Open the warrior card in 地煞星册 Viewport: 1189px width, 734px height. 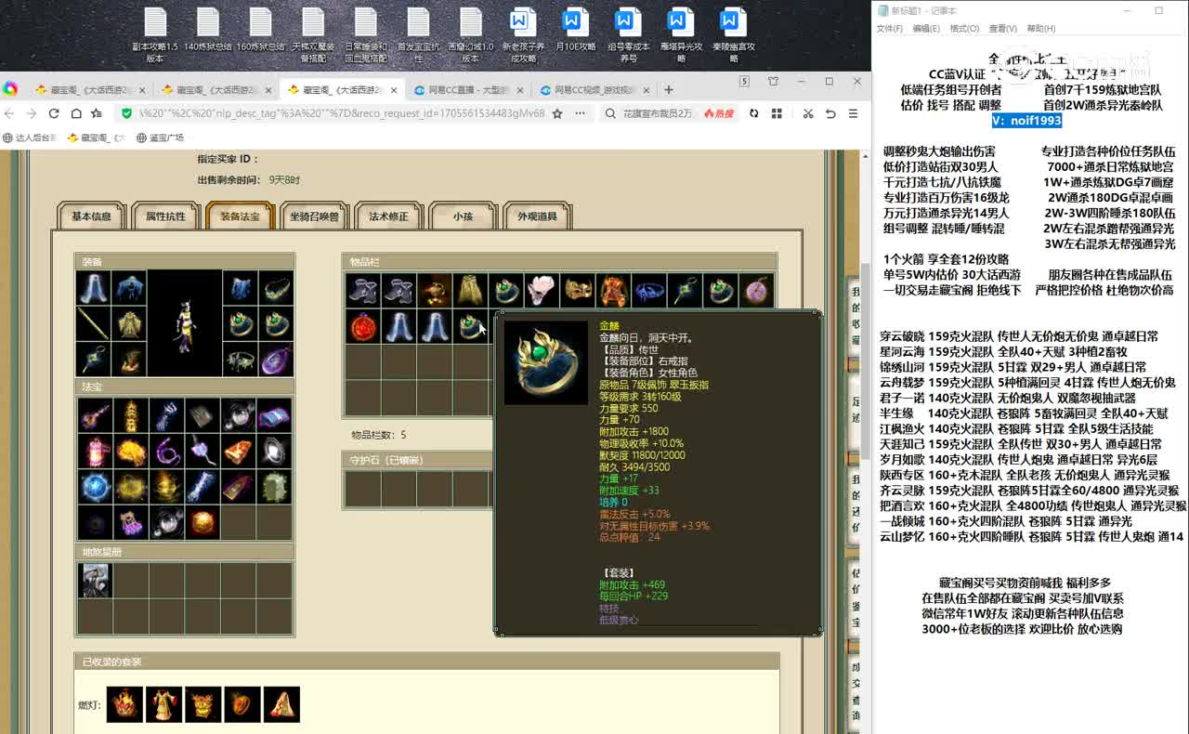point(95,580)
